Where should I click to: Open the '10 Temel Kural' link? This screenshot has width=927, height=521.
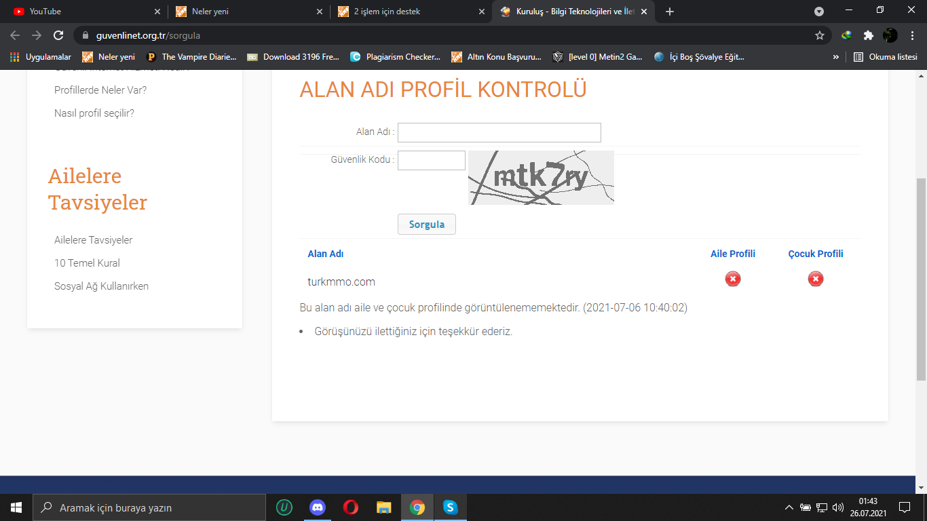point(87,263)
